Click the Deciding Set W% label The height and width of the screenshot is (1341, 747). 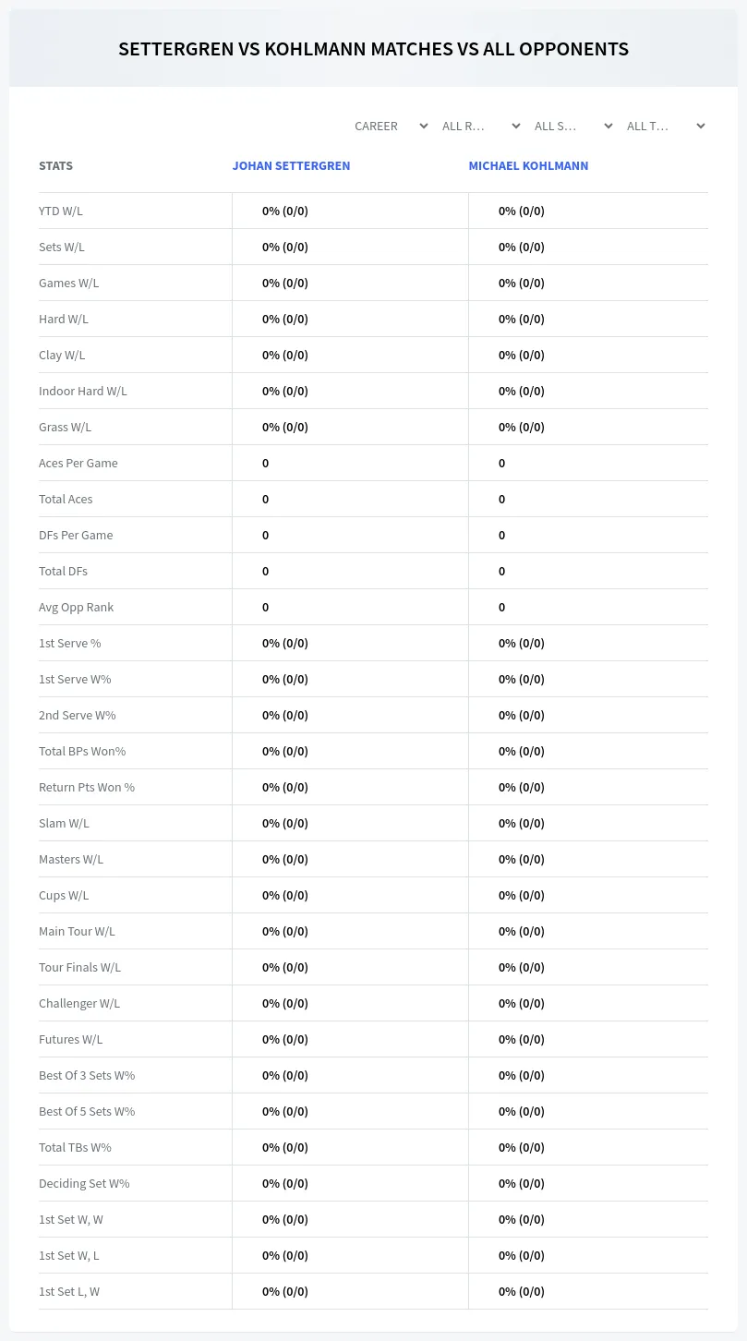point(84,1183)
